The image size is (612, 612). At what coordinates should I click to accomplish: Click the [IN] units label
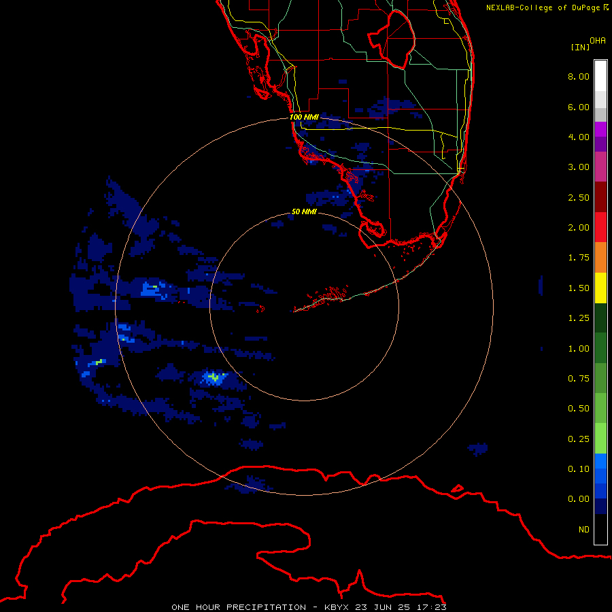coord(580,47)
